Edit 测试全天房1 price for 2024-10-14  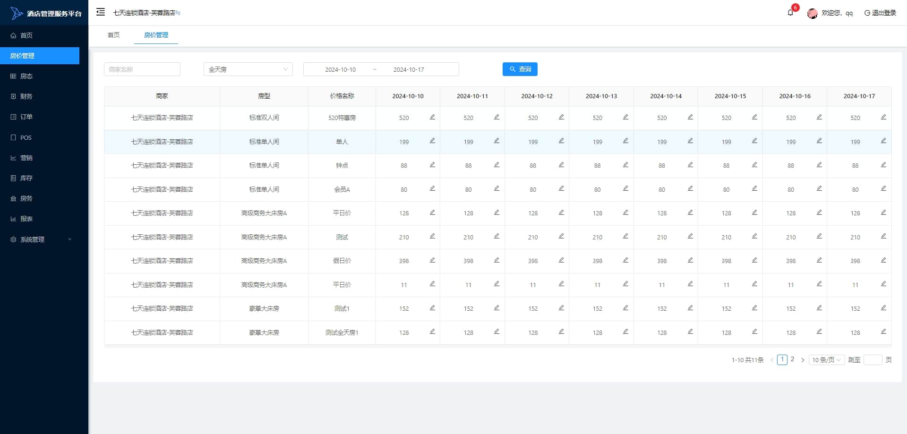690,332
